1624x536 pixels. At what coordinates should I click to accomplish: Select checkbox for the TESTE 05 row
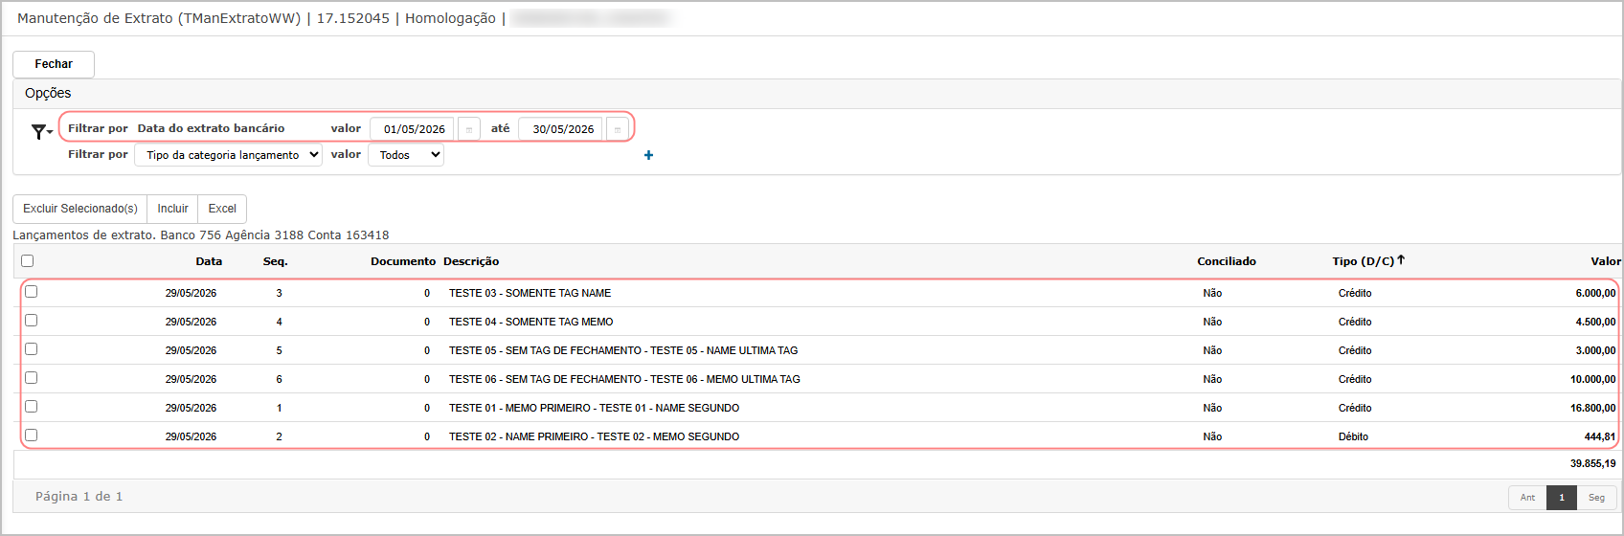pos(31,349)
